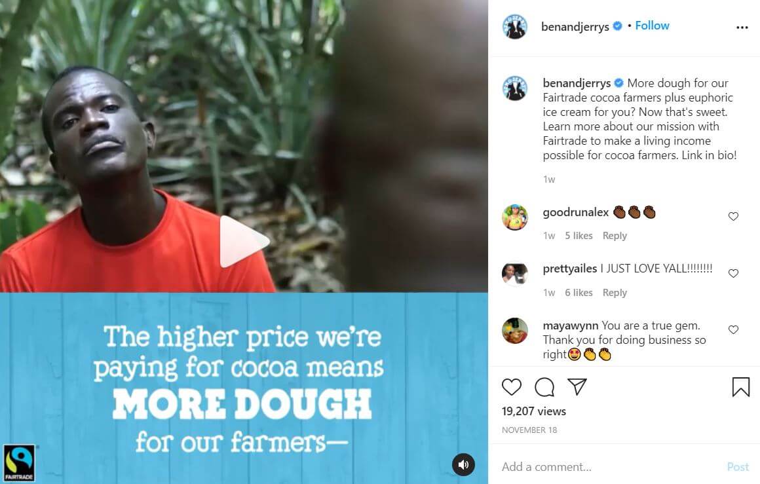View who liked via 5 likes
760x484 pixels.
(x=579, y=236)
